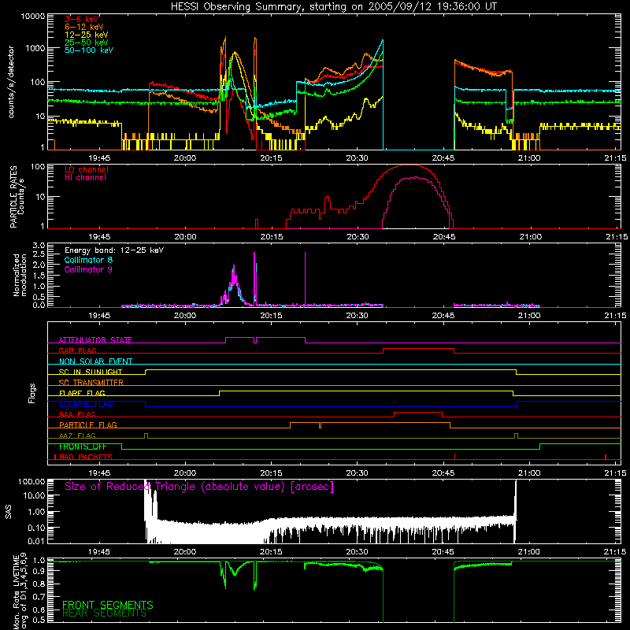630x630 pixels.
Task: Click the counts/s/detector axis label
Action: coord(11,82)
